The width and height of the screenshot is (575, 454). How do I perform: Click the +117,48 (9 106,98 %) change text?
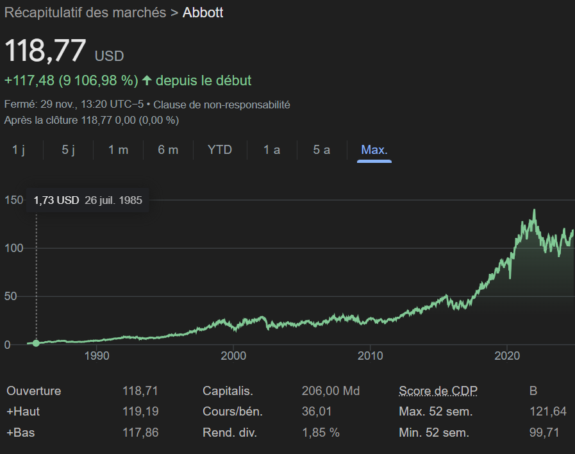coord(71,81)
